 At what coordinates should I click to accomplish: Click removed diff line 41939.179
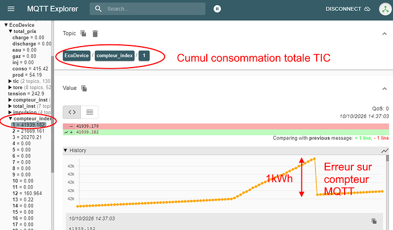tap(226, 126)
